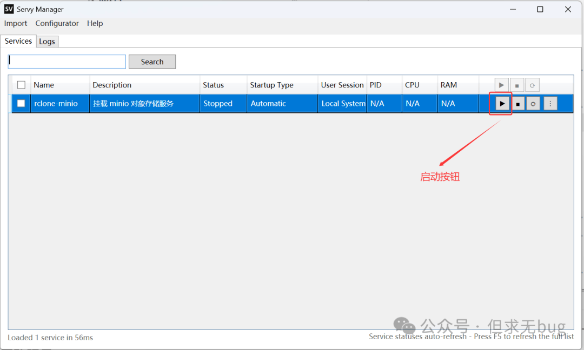Check the rclone-minio row checkbox
The width and height of the screenshot is (584, 350).
tap(22, 103)
